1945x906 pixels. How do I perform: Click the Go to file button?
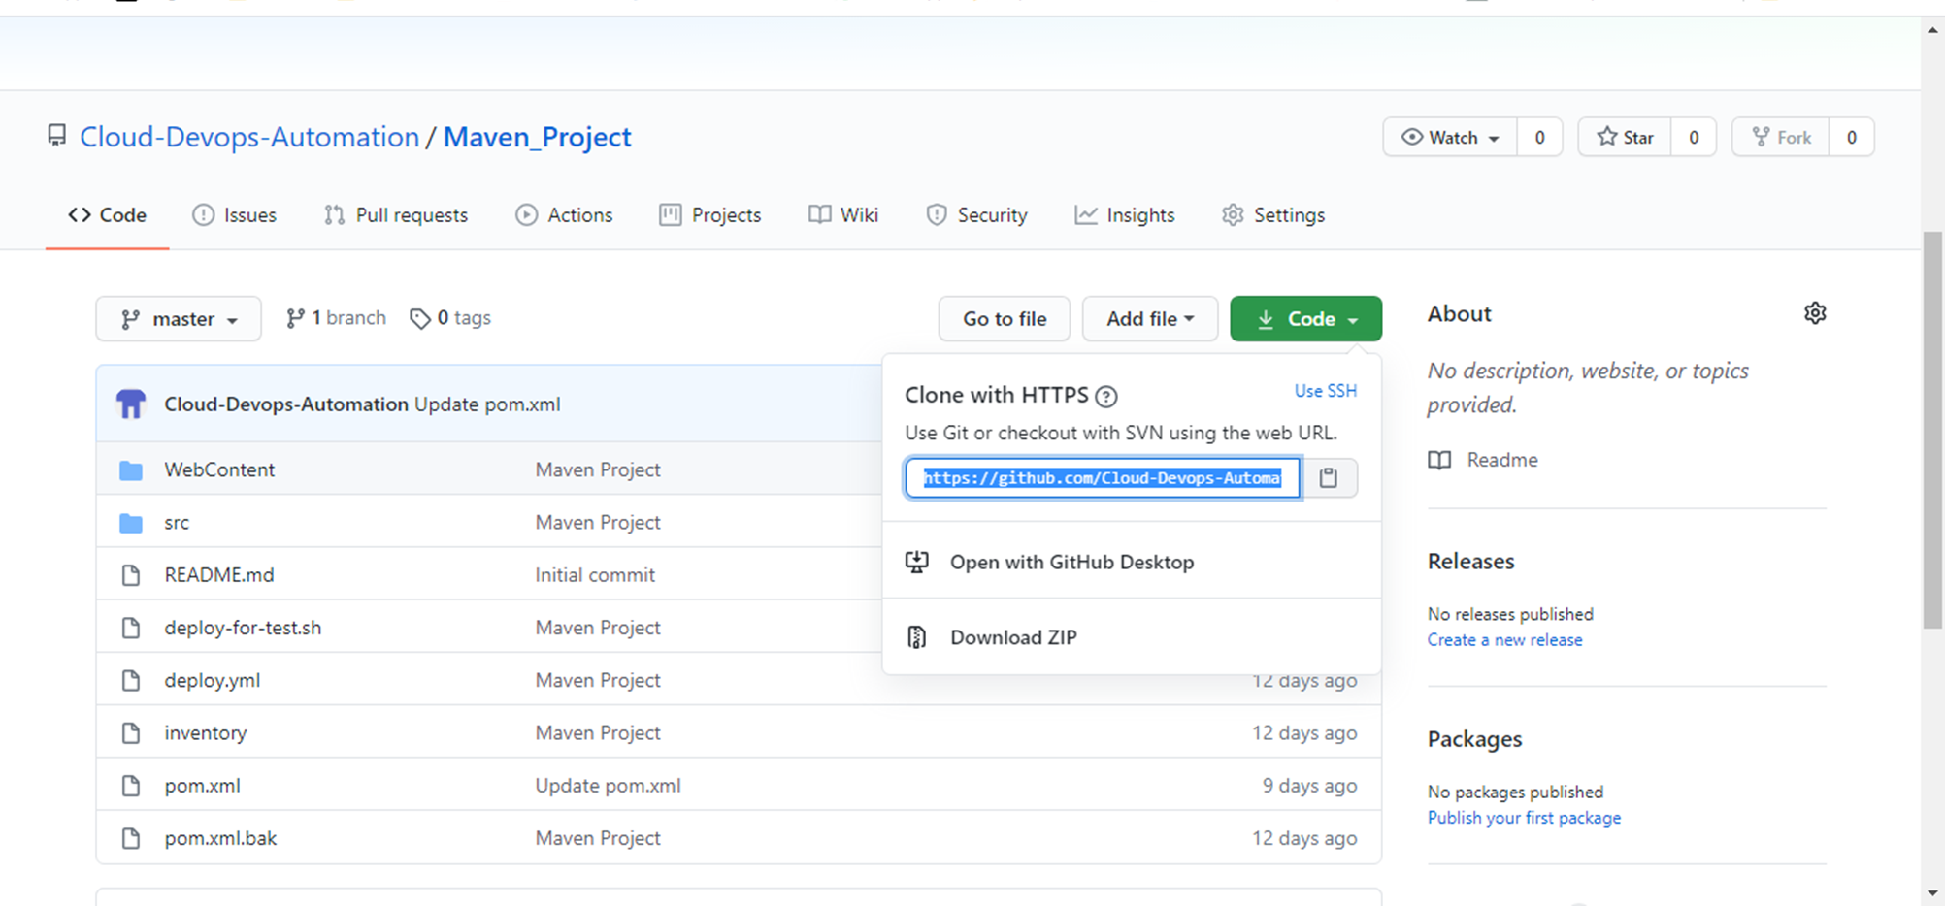(x=1004, y=318)
